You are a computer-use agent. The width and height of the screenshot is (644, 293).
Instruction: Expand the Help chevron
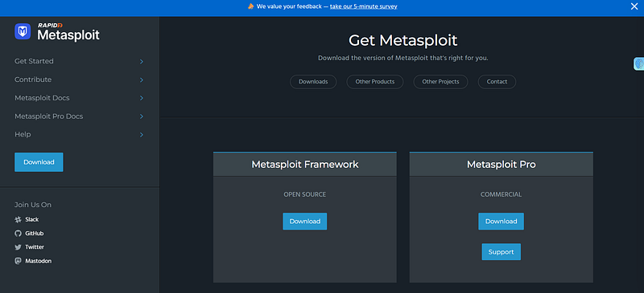pos(142,134)
